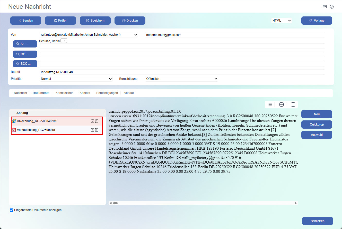This screenshot has height=229, width=342.
Task: Change the HTML format dropdown
Action: click(282, 21)
